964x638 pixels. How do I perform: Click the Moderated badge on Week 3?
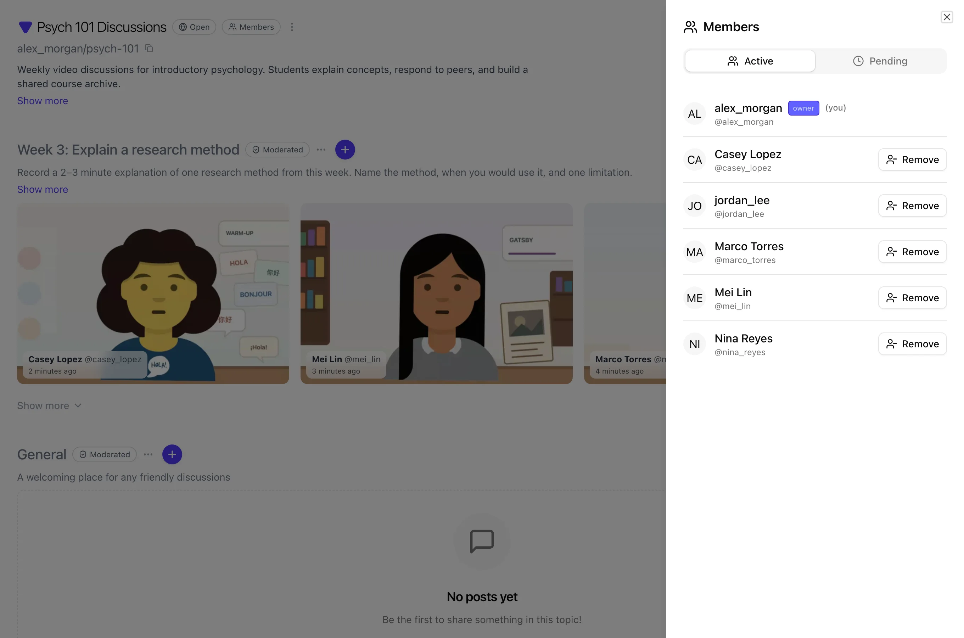click(x=278, y=150)
